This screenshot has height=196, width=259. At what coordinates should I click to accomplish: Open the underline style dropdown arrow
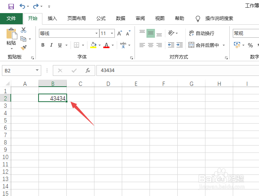pyautogui.click(x=66, y=45)
